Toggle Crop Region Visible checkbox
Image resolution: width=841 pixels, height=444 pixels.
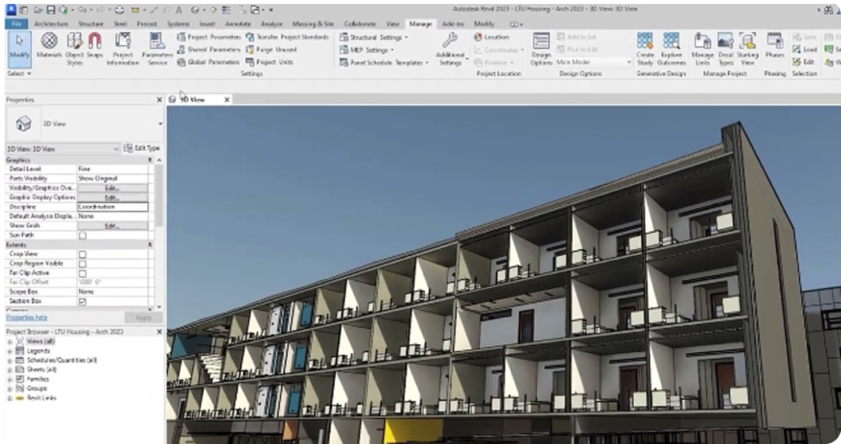pos(83,264)
